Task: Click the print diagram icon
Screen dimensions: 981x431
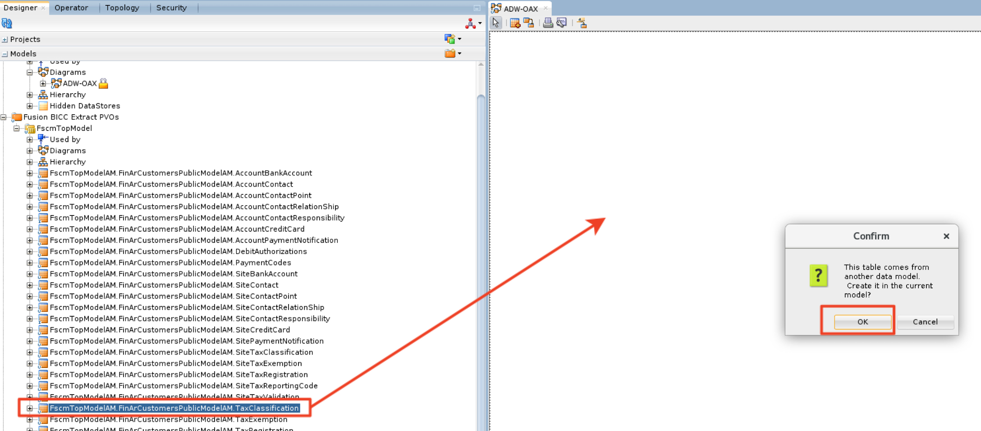Action: 548,23
